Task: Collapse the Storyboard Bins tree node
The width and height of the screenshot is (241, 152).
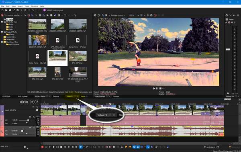Action: (x=2, y=42)
